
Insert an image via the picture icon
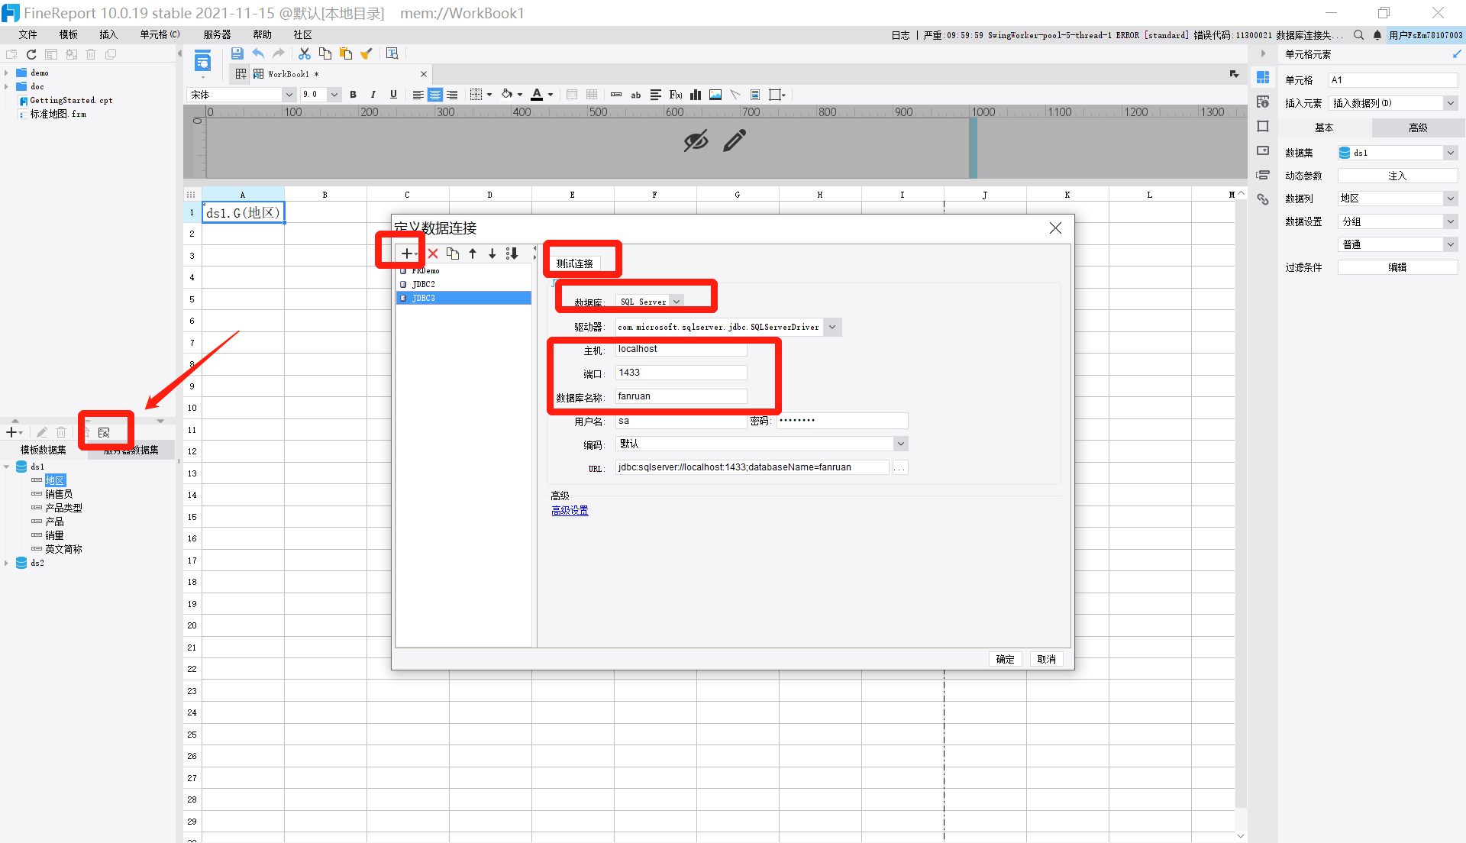pos(715,94)
